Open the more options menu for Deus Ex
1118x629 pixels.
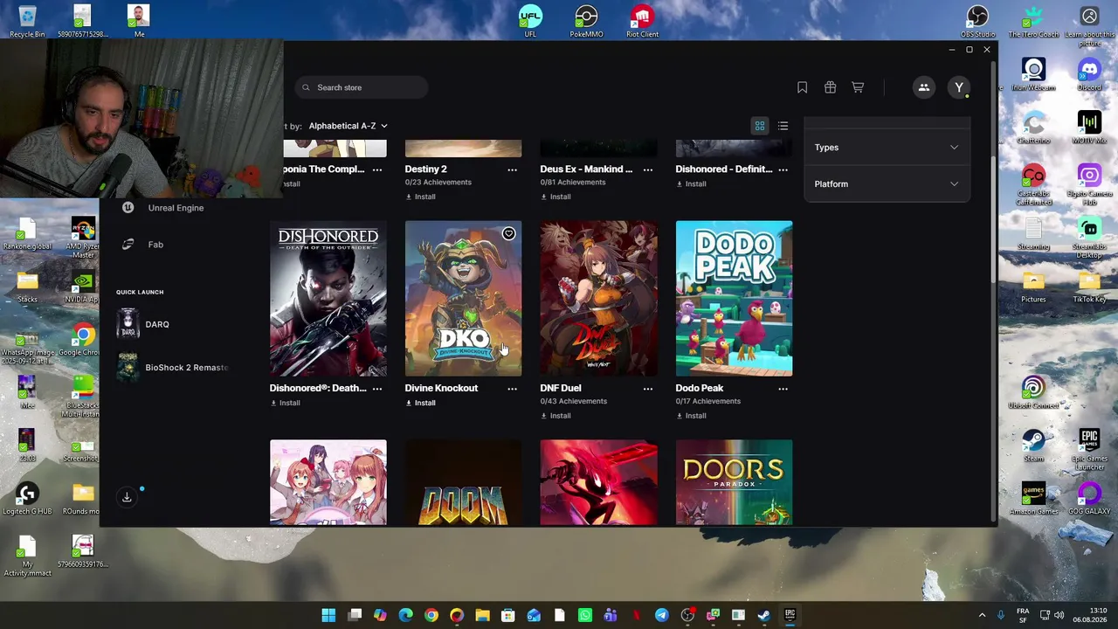click(648, 169)
